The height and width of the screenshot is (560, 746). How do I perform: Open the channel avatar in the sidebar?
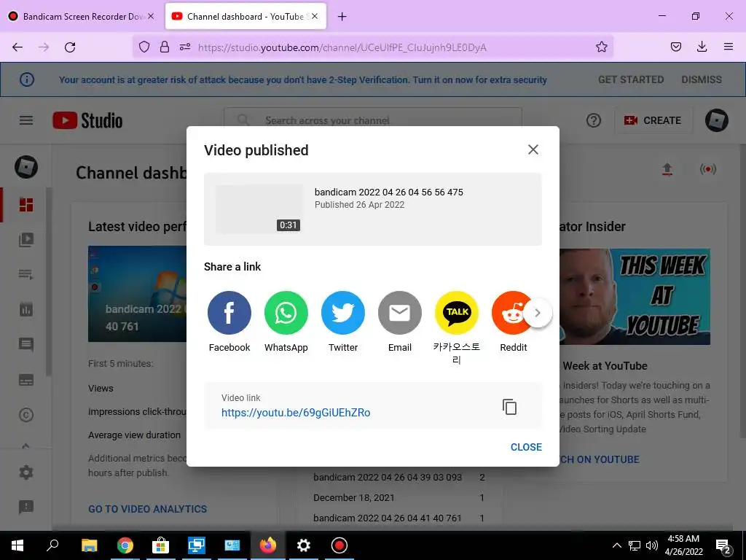pyautogui.click(x=26, y=167)
